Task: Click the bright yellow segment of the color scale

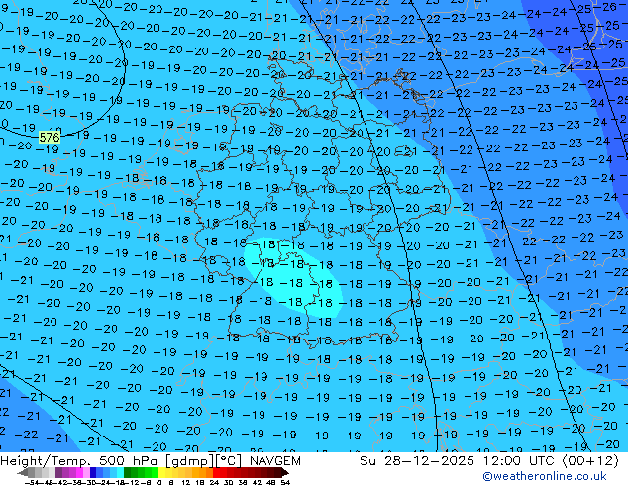Action: (x=161, y=472)
